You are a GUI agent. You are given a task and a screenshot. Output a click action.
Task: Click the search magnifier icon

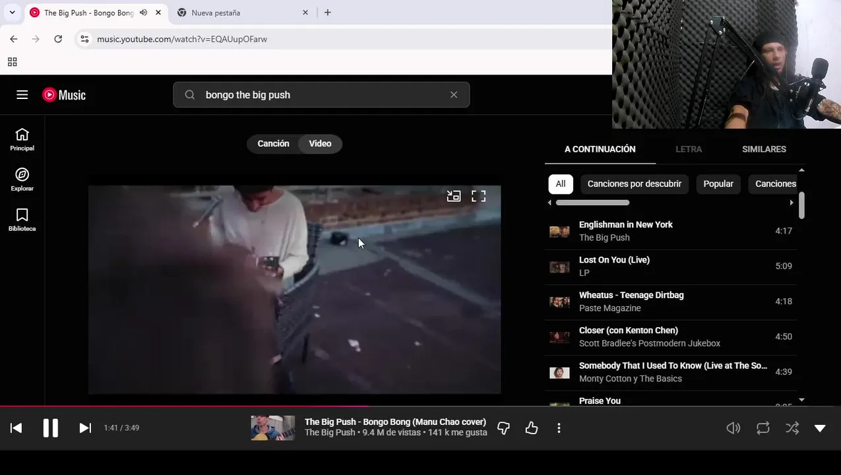click(190, 95)
